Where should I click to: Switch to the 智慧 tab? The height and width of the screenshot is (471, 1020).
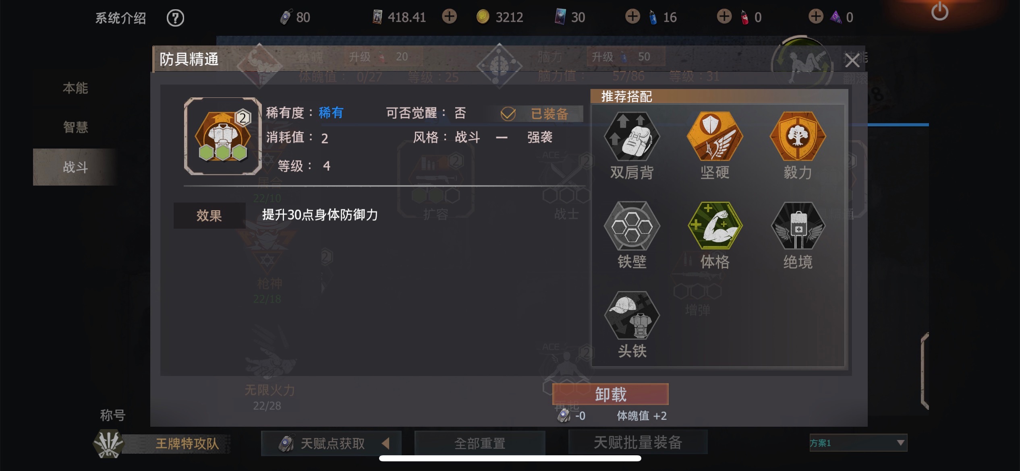pos(75,127)
